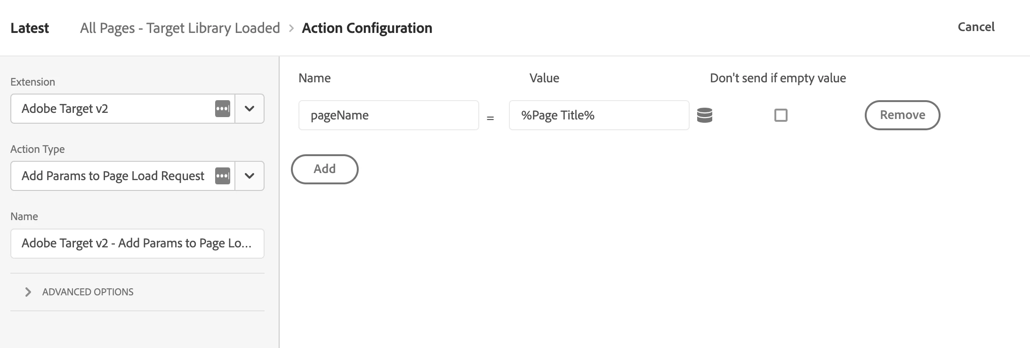The width and height of the screenshot is (1030, 348).
Task: Remove the pageName parameter row
Action: [902, 115]
